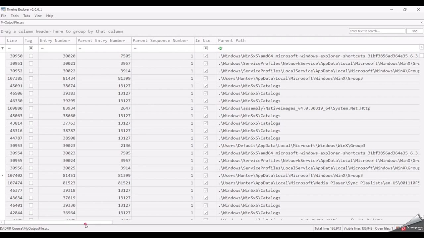Sort by the Parent Path column header
The height and width of the screenshot is (238, 424).
click(318, 40)
